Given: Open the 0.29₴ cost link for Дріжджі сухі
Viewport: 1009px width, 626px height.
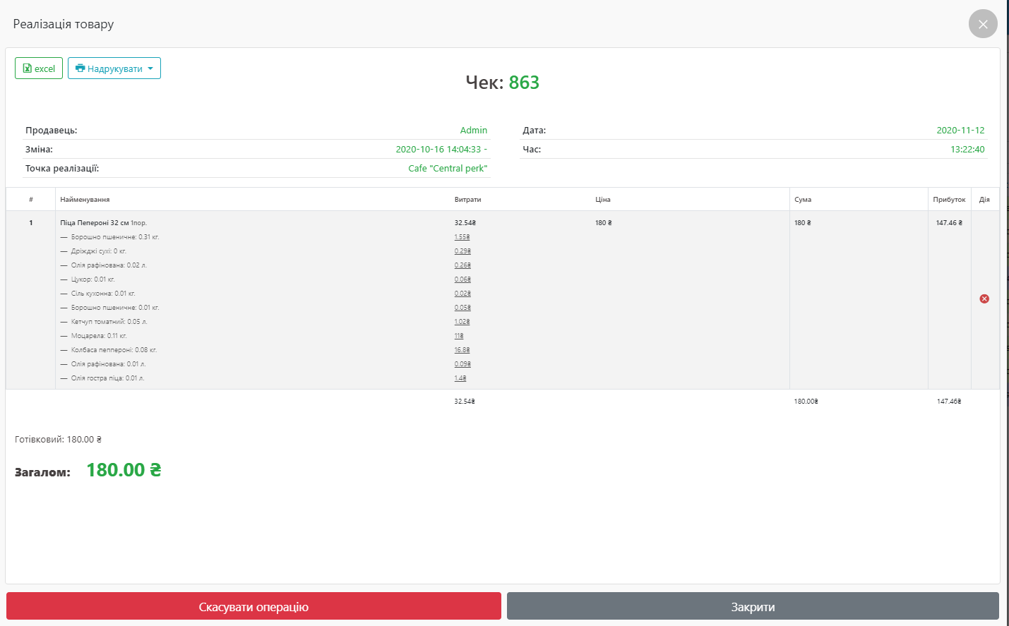Looking at the screenshot, I should pyautogui.click(x=462, y=251).
